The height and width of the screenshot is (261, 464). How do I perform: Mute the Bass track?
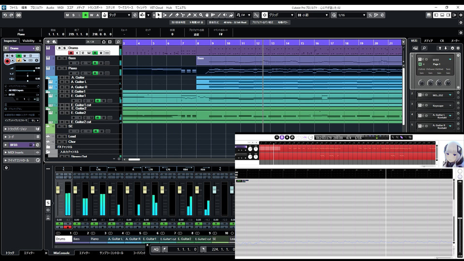tap(59, 58)
